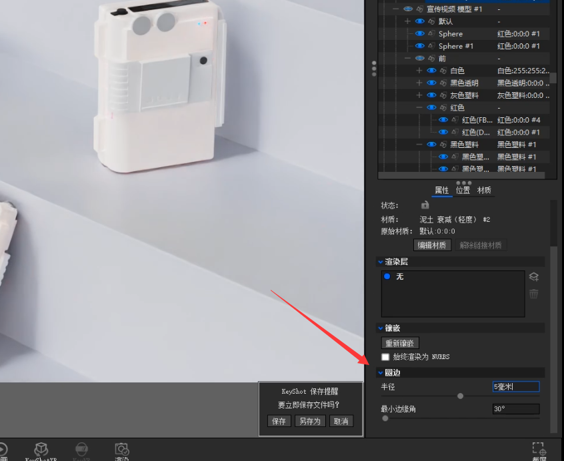Toggle visibility of the 白色 material group

pyautogui.click(x=431, y=71)
